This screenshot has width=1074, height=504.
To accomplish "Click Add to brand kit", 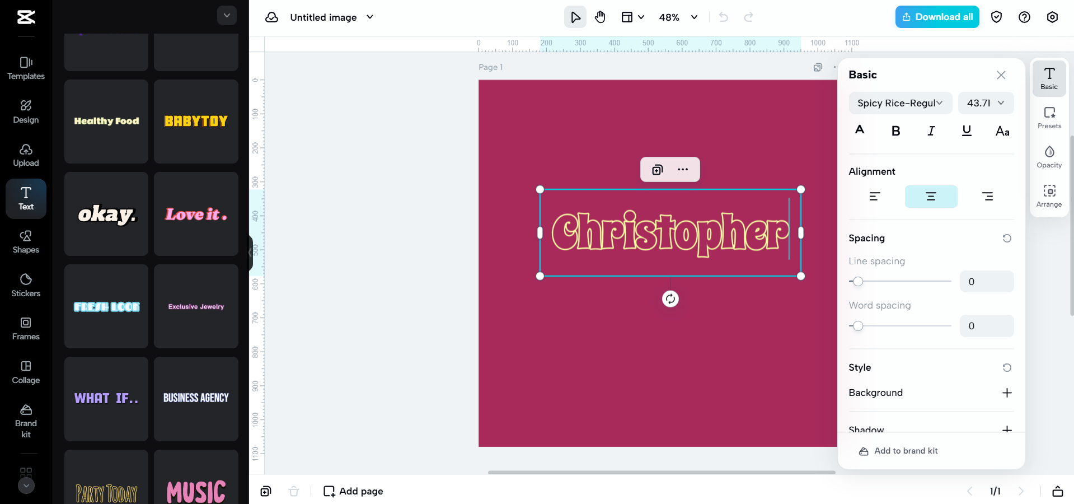I will point(899,451).
